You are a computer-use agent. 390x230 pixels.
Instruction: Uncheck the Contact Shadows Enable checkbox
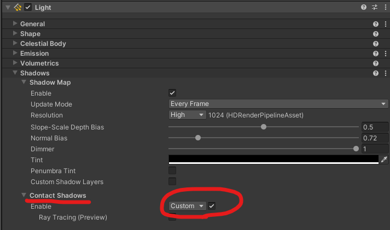212,206
